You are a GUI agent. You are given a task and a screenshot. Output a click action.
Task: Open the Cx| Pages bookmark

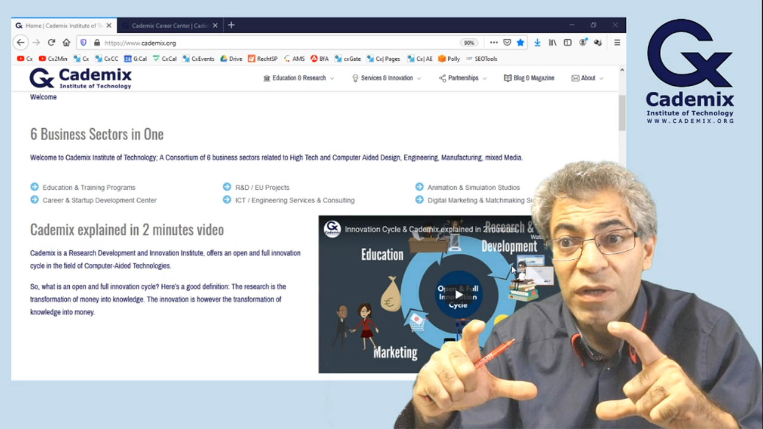(x=383, y=58)
